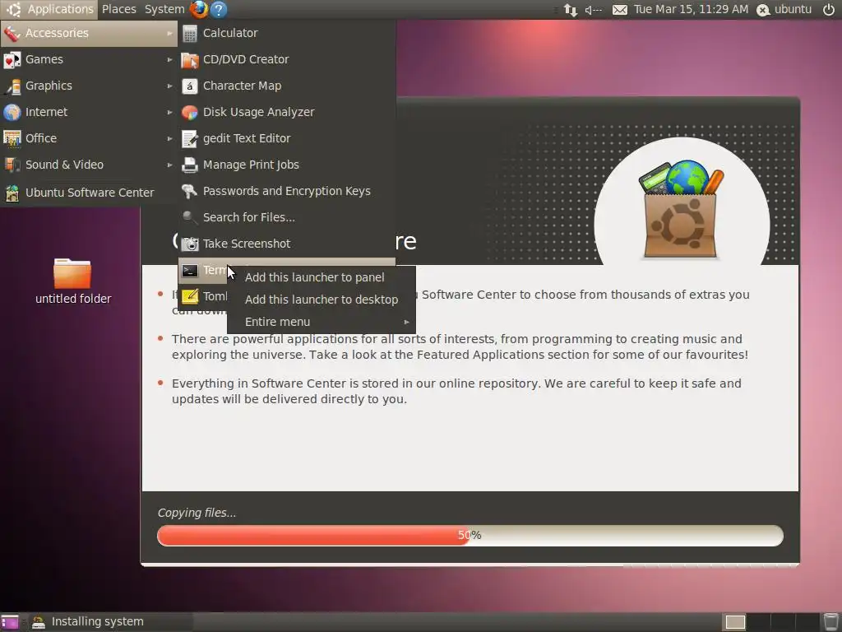Screen dimensions: 842x632
Task: Select the first workspace in switcher
Action: (x=735, y=622)
